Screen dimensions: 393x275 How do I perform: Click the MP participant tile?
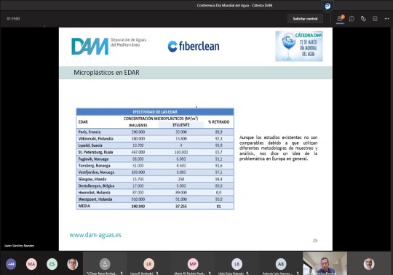pos(193,263)
